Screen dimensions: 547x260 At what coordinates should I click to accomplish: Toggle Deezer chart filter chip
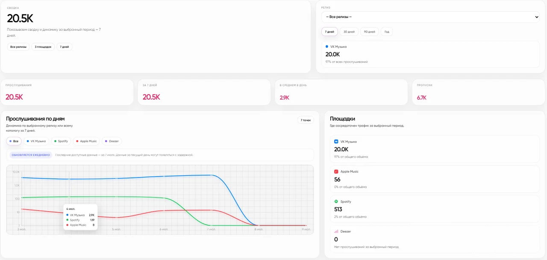[112, 141]
